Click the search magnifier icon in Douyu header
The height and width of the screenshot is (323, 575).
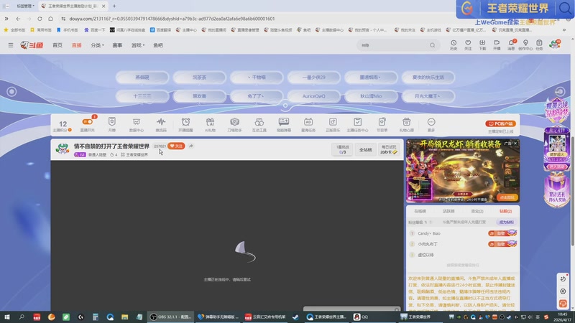pyautogui.click(x=433, y=45)
